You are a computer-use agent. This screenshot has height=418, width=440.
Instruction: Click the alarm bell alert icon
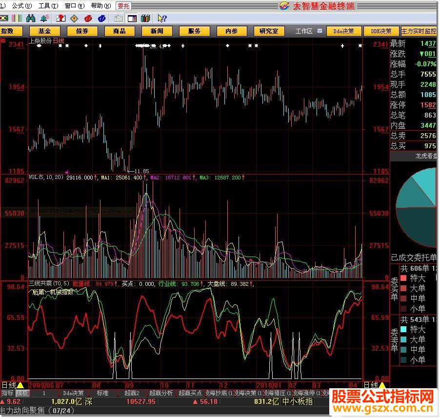(44, 19)
